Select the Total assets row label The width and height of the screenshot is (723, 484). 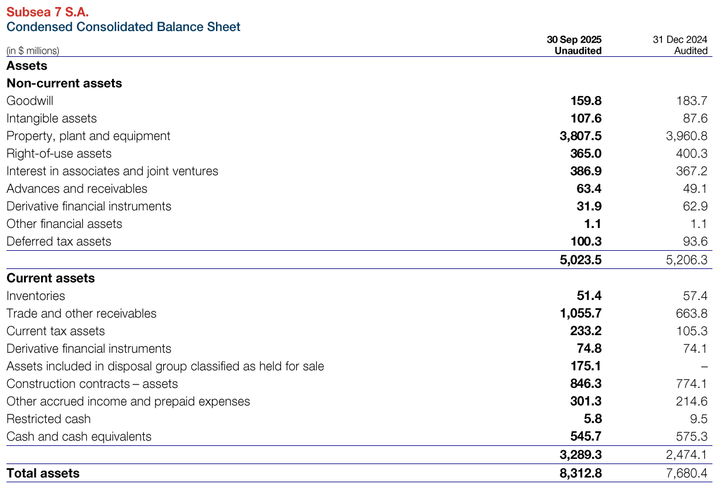point(43,473)
